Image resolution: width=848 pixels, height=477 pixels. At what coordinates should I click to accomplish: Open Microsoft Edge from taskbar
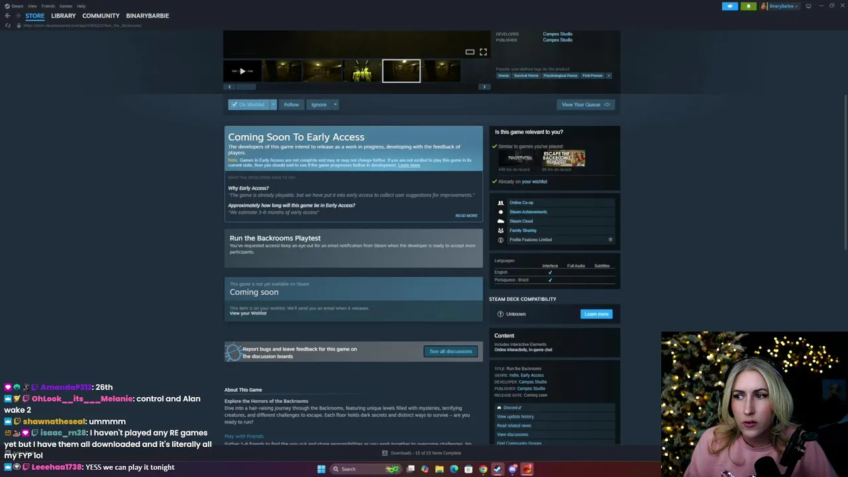(x=454, y=469)
